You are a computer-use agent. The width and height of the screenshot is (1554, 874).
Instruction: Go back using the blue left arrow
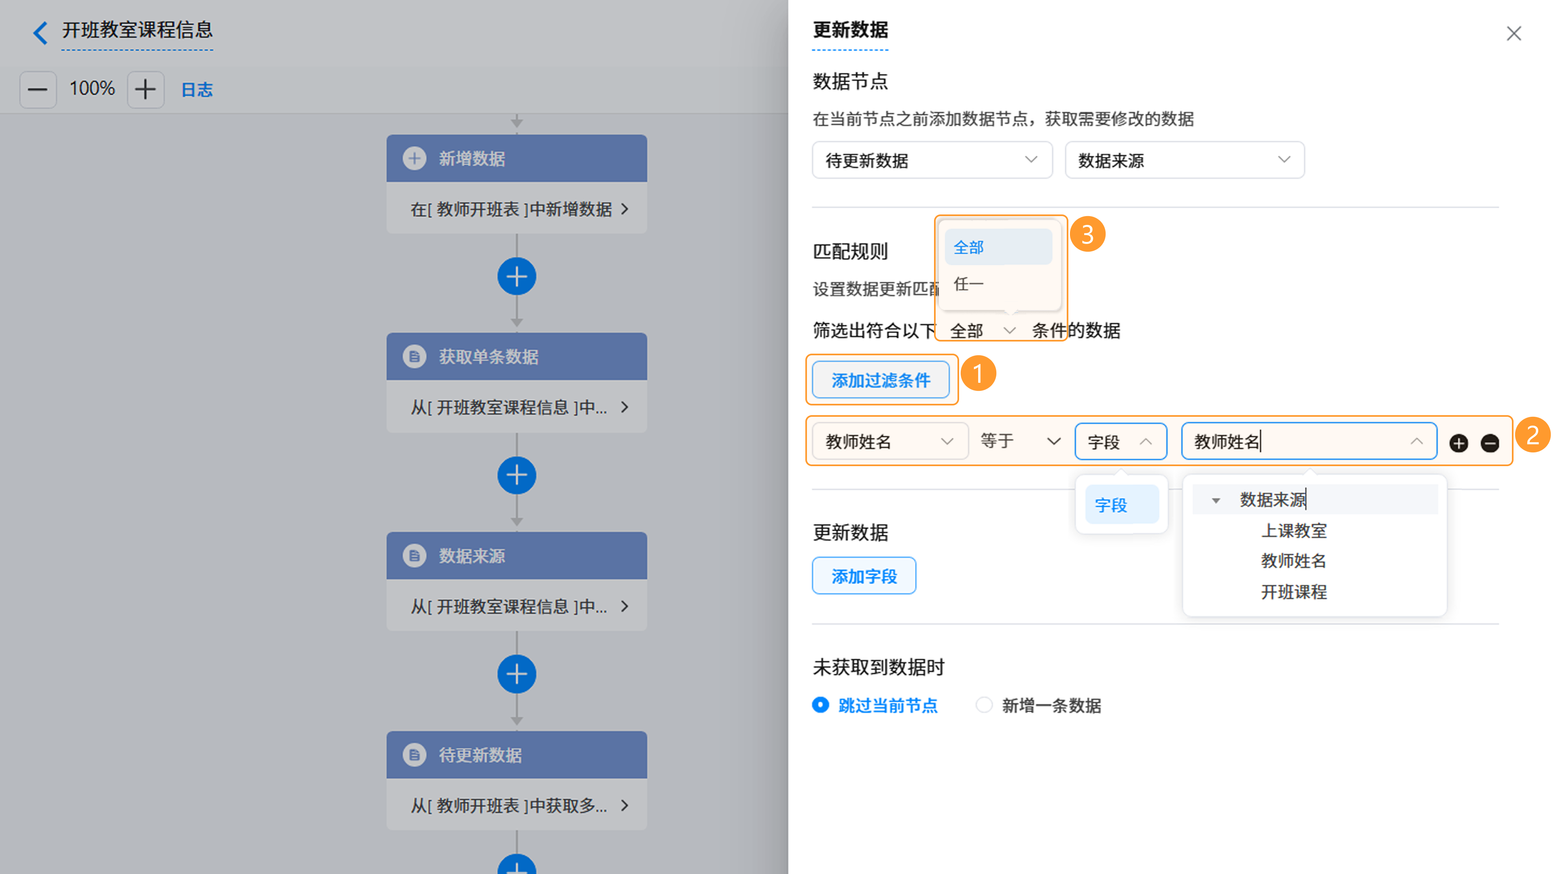[40, 32]
